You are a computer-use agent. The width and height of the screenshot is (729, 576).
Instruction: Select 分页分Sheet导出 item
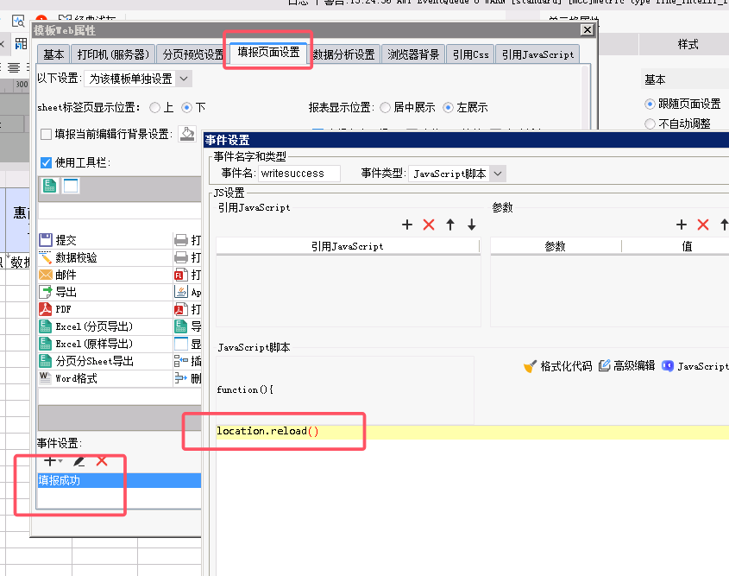(x=105, y=361)
